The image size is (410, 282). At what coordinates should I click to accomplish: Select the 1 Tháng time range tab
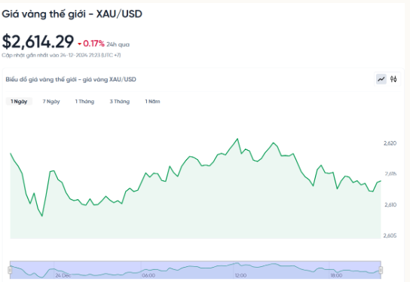[84, 102]
